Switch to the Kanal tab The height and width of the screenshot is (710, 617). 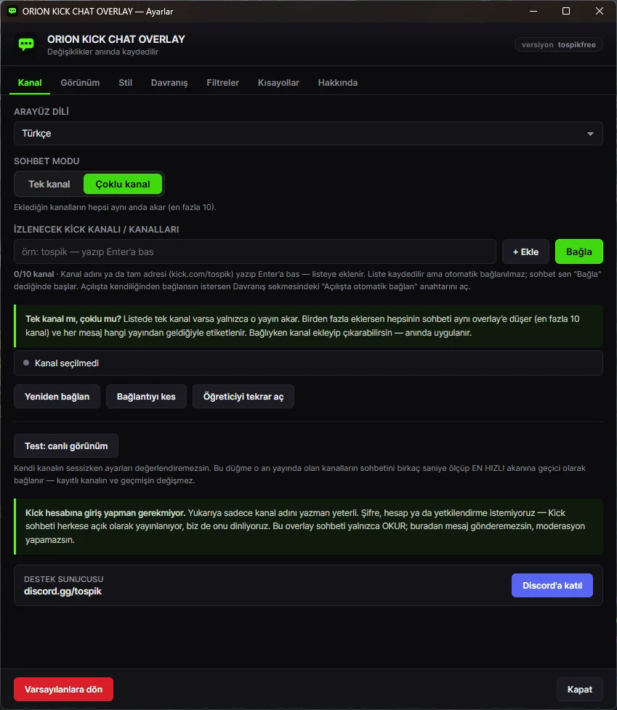coord(30,83)
